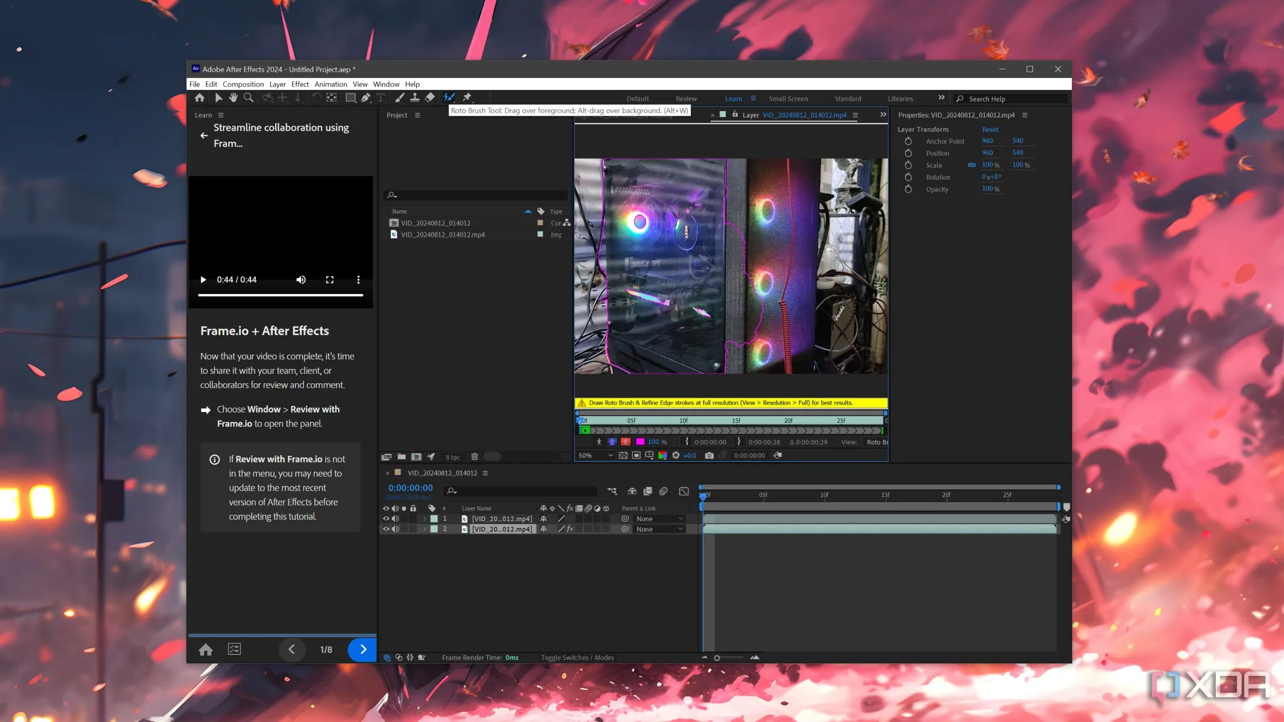
Task: Go to the Learn panel home icon
Action: [x=206, y=649]
